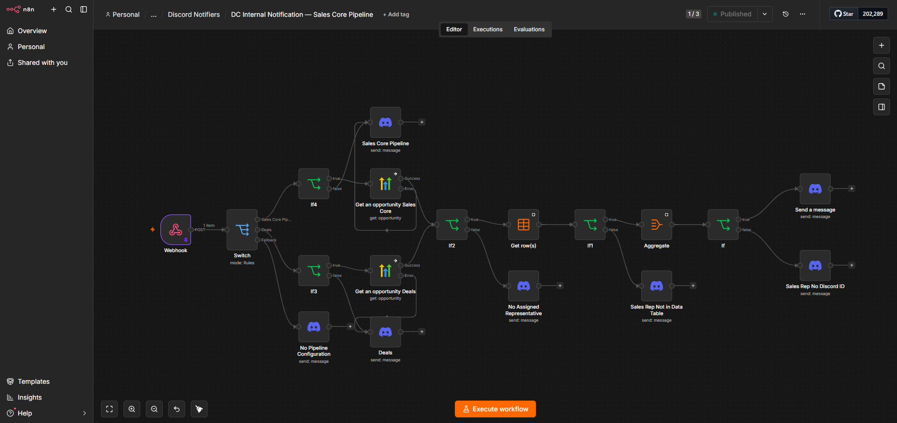This screenshot has width=897, height=423.
Task: Select the If3 node
Action: click(314, 270)
